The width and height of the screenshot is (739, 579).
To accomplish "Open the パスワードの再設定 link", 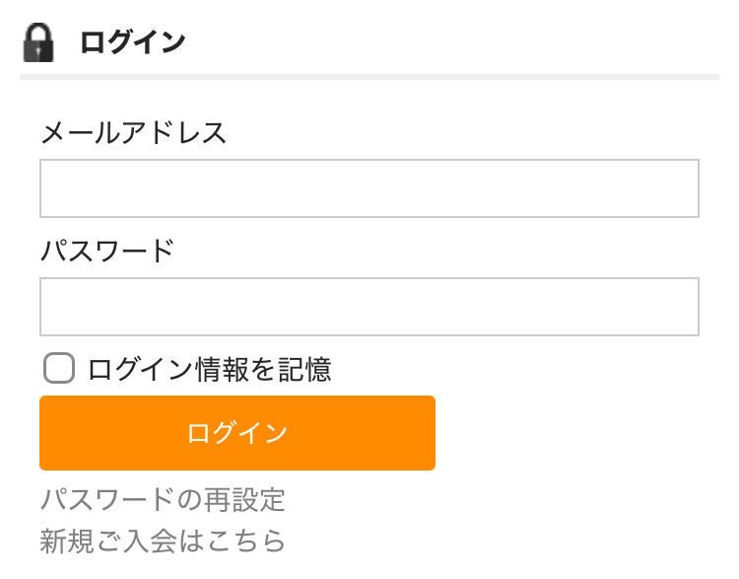I will point(163,500).
